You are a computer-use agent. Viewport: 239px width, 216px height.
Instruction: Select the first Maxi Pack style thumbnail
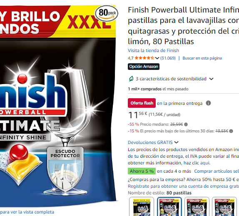[142, 206]
